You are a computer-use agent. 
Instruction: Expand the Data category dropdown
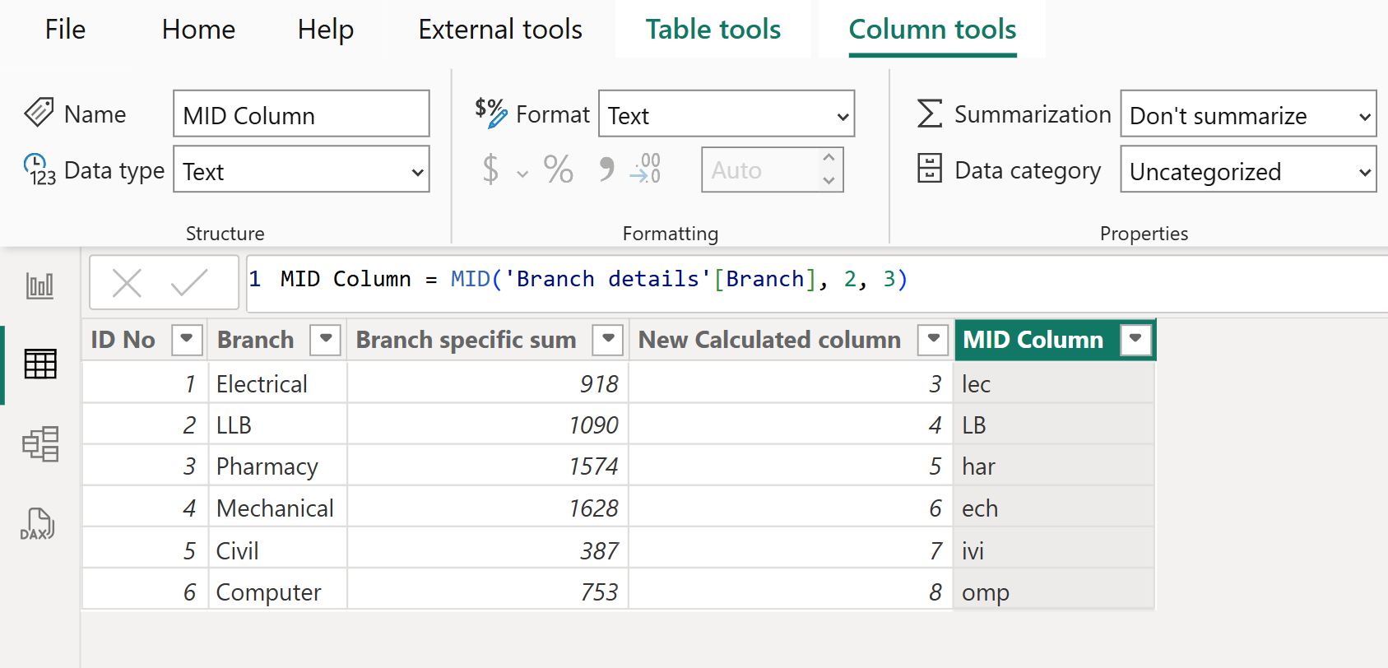click(1247, 170)
